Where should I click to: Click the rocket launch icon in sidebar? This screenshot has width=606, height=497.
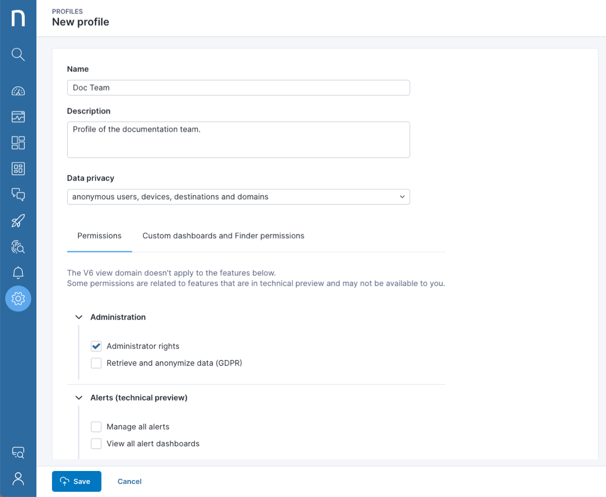pyautogui.click(x=18, y=221)
